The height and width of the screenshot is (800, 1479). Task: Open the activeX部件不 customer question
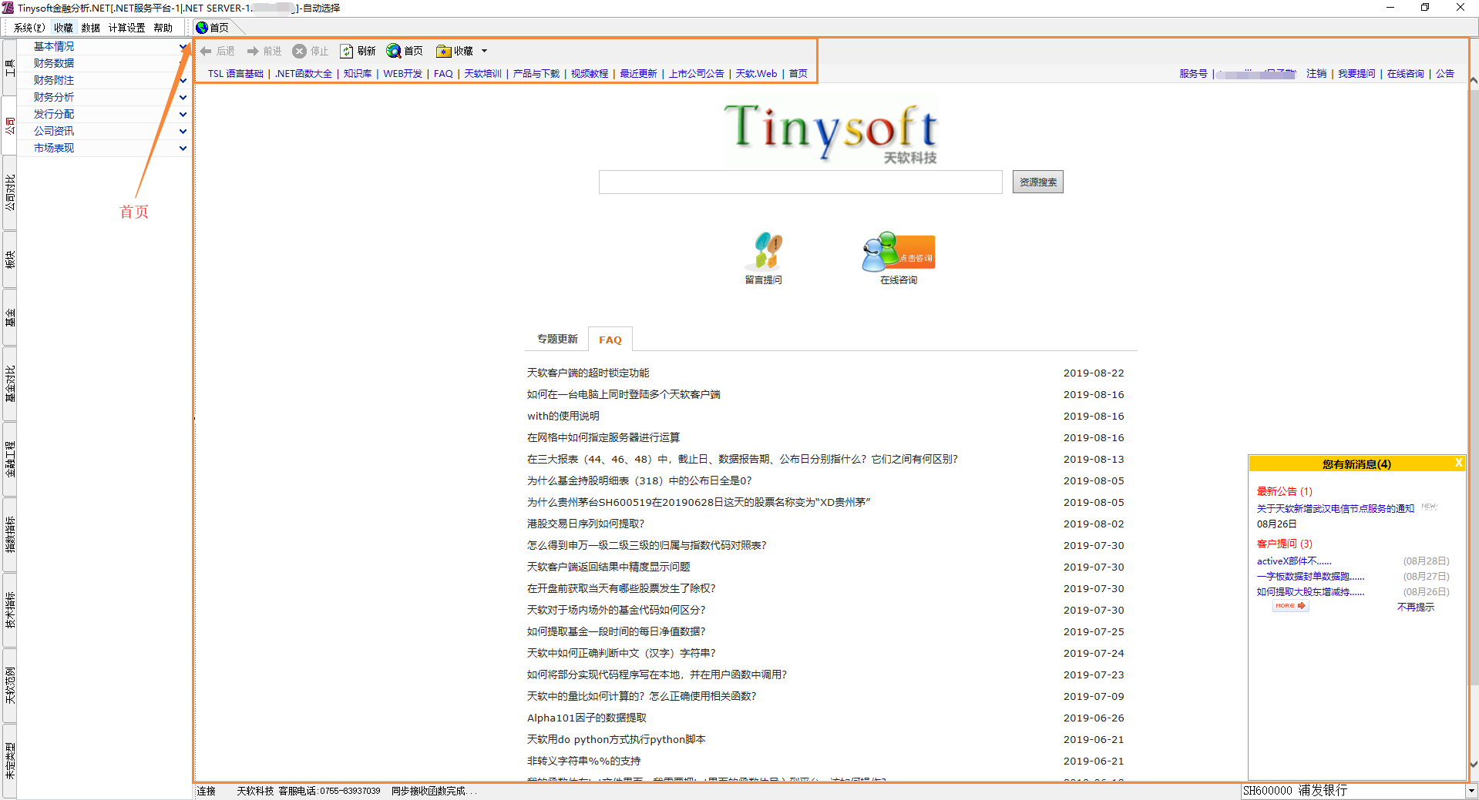tap(1294, 561)
